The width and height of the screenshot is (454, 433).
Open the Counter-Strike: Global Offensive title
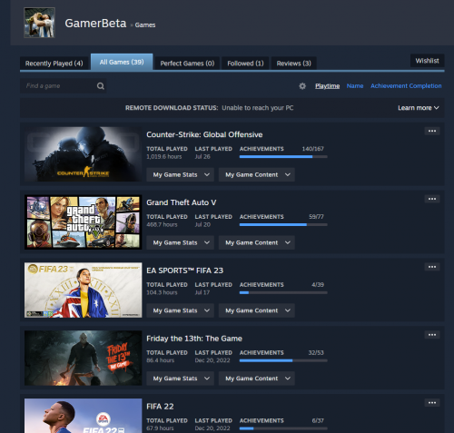(204, 134)
